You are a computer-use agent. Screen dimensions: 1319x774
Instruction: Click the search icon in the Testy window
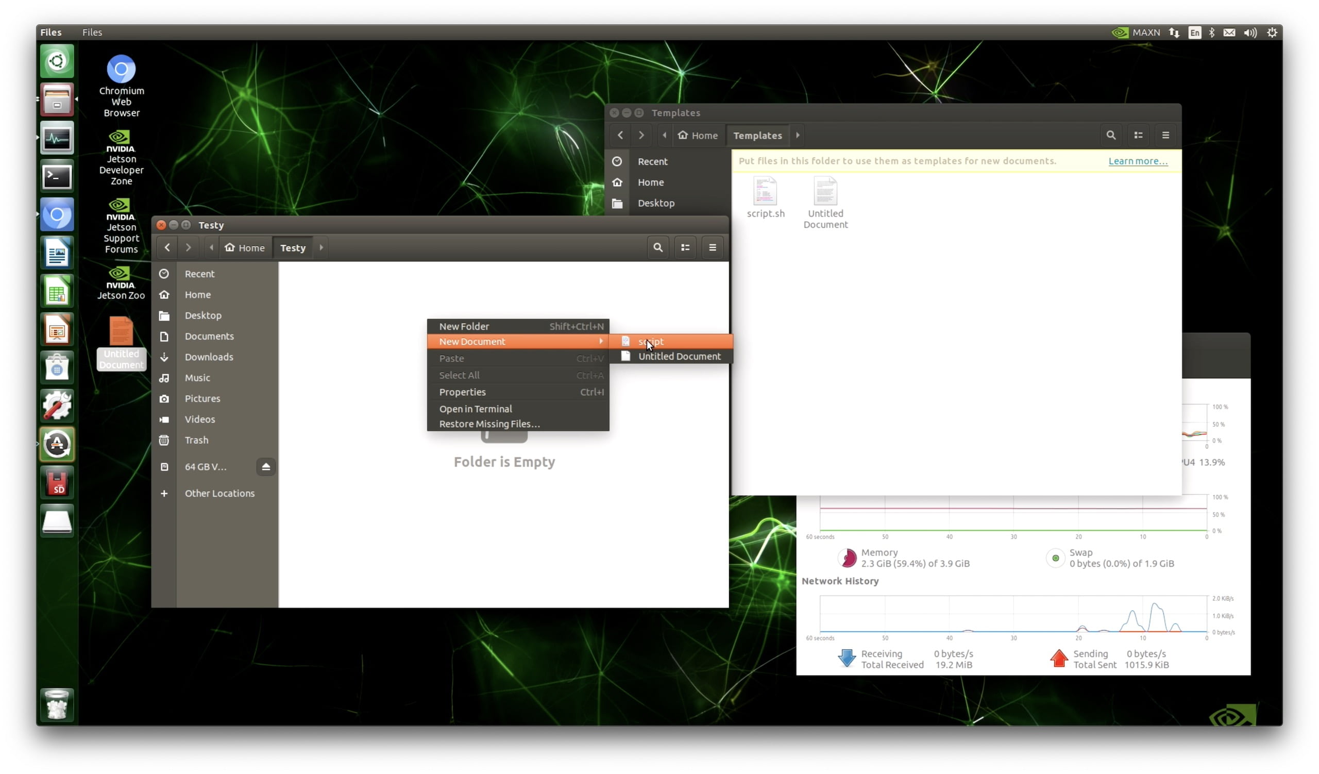tap(658, 247)
